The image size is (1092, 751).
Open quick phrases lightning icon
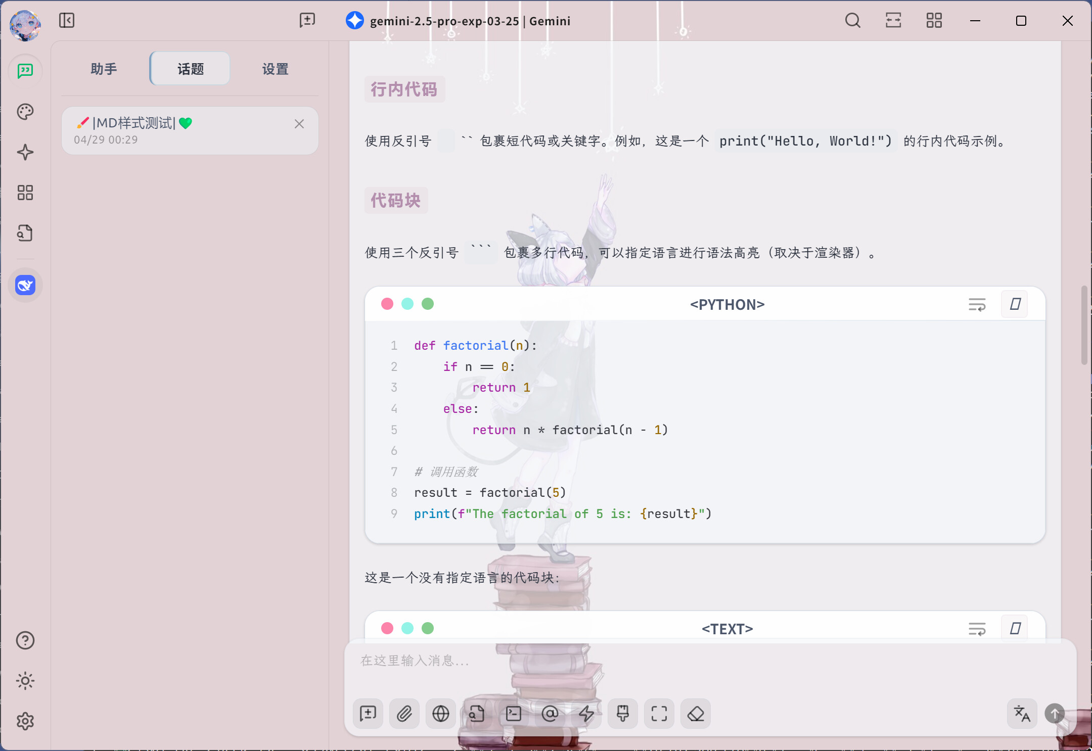click(586, 714)
